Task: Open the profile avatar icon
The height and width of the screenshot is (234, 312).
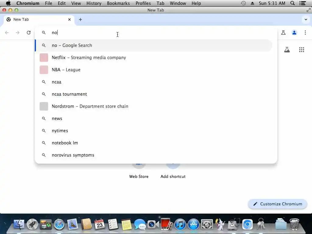Action: 294,32
